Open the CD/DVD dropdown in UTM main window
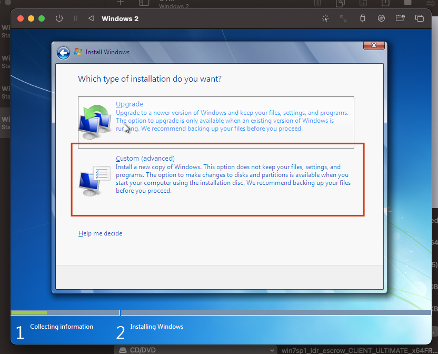The image size is (438, 354). 195,350
